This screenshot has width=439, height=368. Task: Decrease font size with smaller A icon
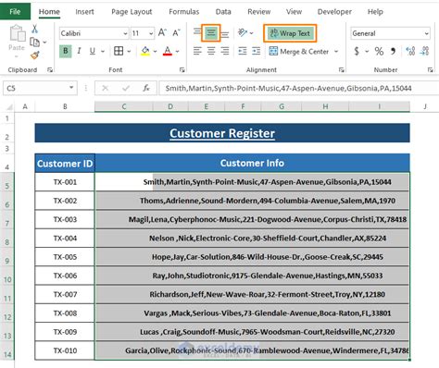[177, 32]
